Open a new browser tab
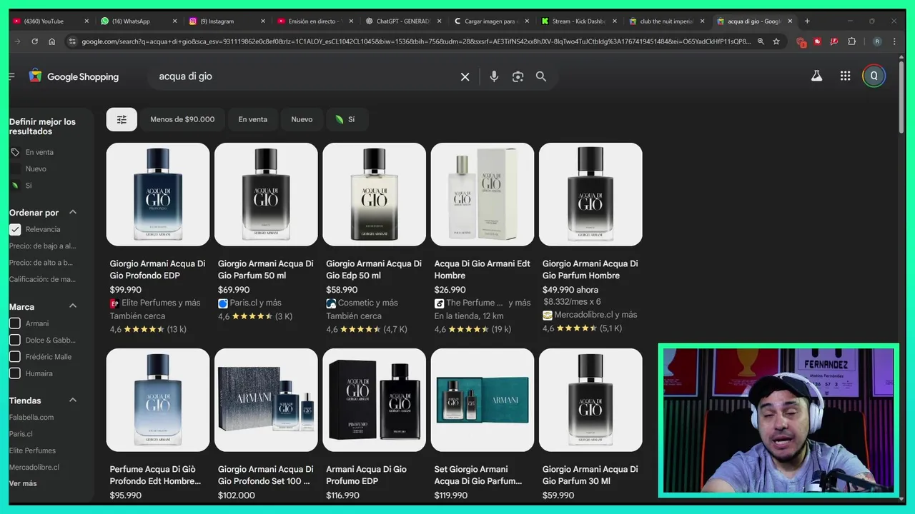Screen dimensions: 915x514 tap(807, 21)
